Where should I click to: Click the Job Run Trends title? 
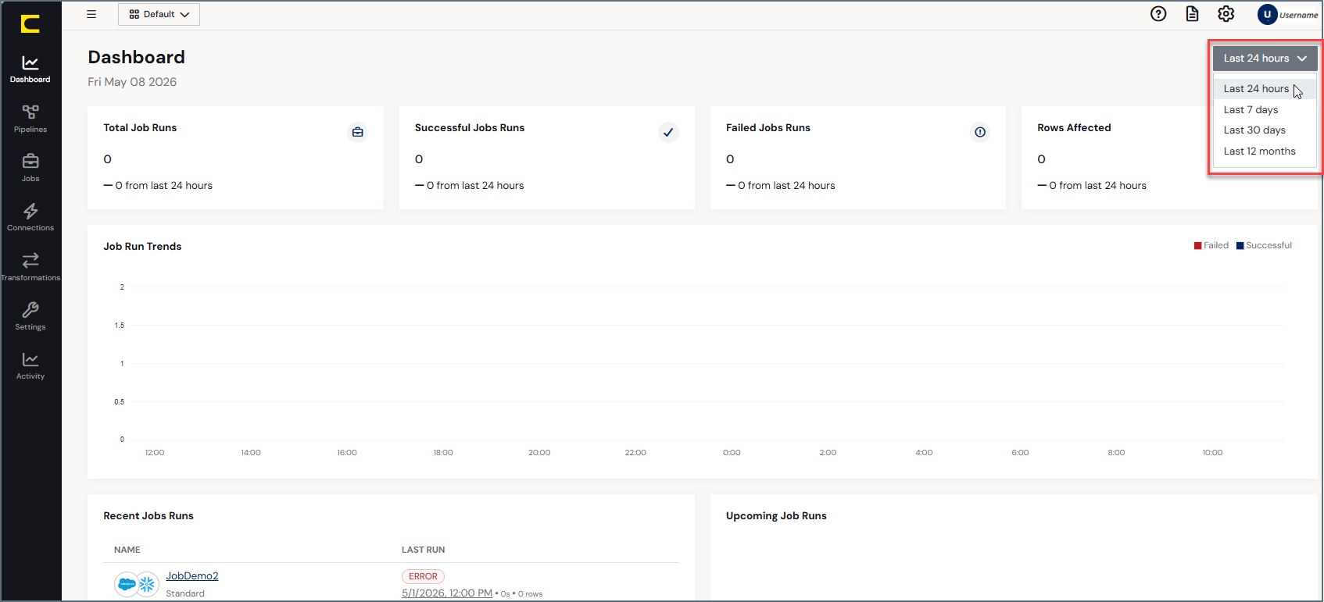[142, 246]
